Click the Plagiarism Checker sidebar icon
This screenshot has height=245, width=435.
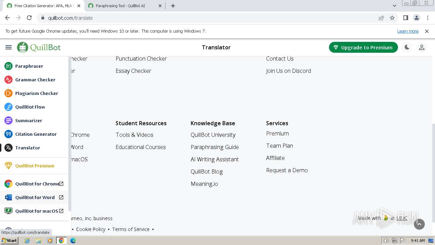(x=8, y=93)
